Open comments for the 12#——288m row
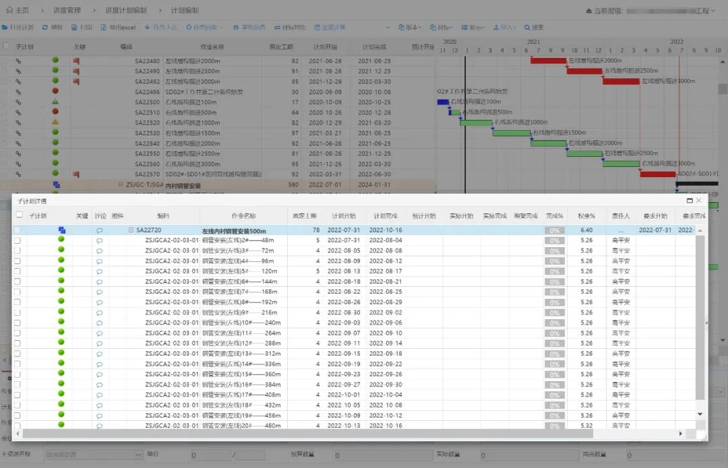 (99, 343)
